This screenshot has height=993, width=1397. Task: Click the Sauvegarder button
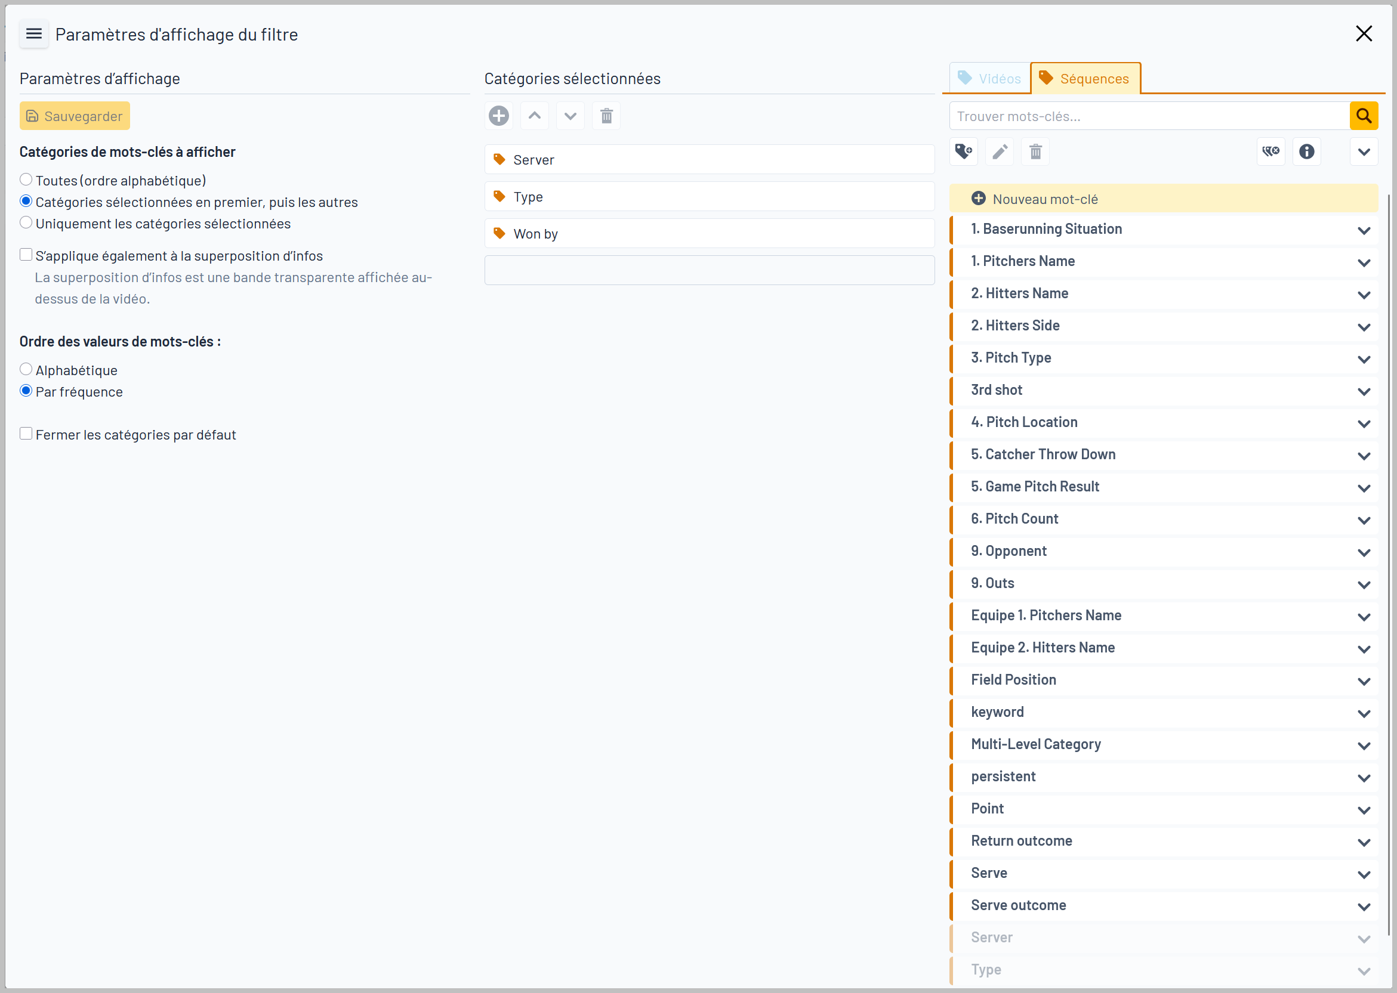(x=75, y=116)
